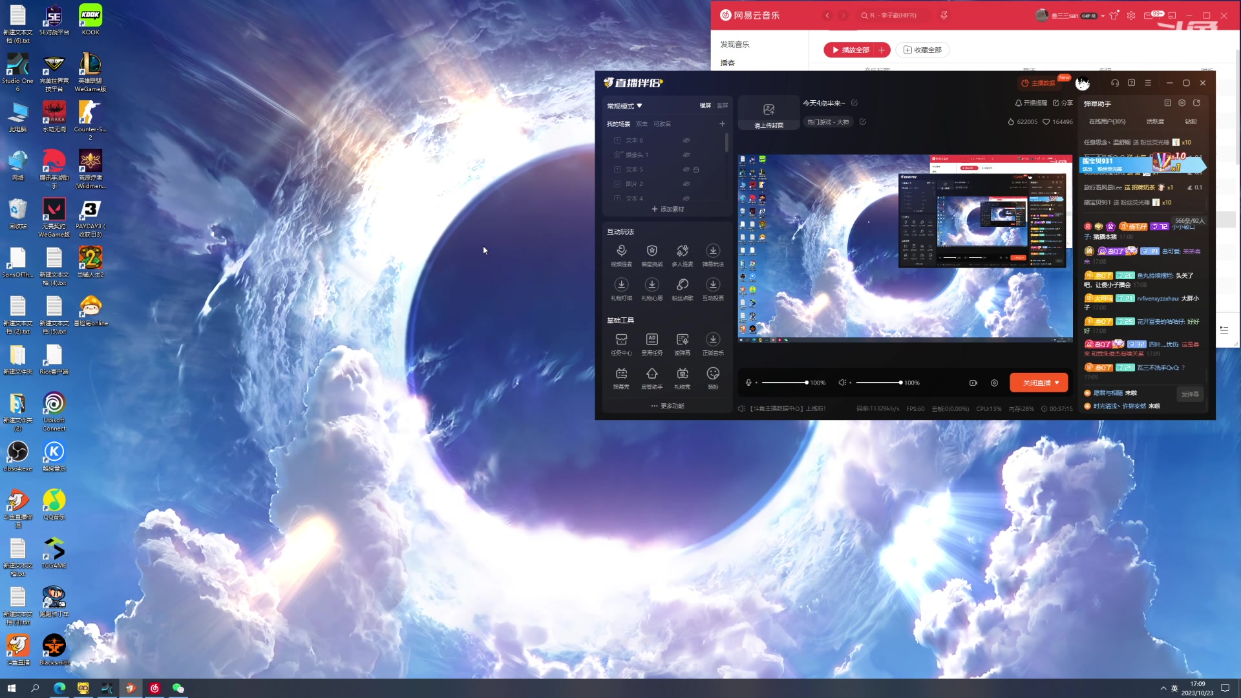
Task: Click 添加素材 add source button
Action: point(668,209)
